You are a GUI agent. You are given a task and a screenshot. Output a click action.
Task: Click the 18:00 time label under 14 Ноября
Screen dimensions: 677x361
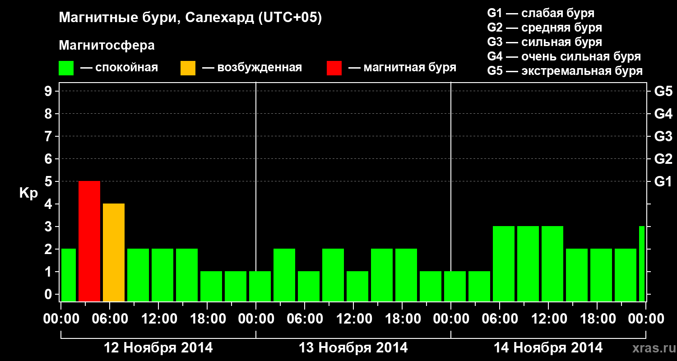tap(597, 319)
